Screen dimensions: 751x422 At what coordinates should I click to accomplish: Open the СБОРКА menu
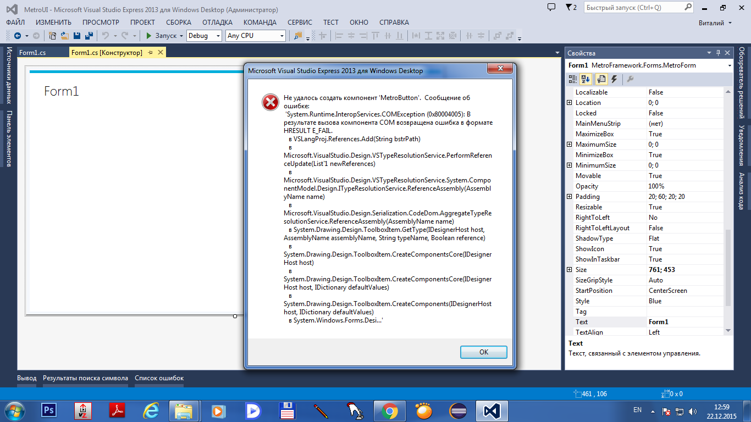179,23
